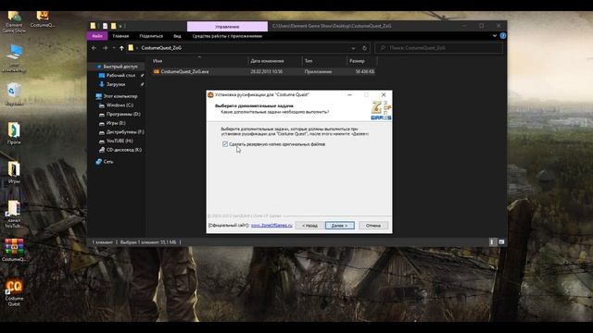
Task: Go back in File Explorer navigation
Action: [x=94, y=48]
